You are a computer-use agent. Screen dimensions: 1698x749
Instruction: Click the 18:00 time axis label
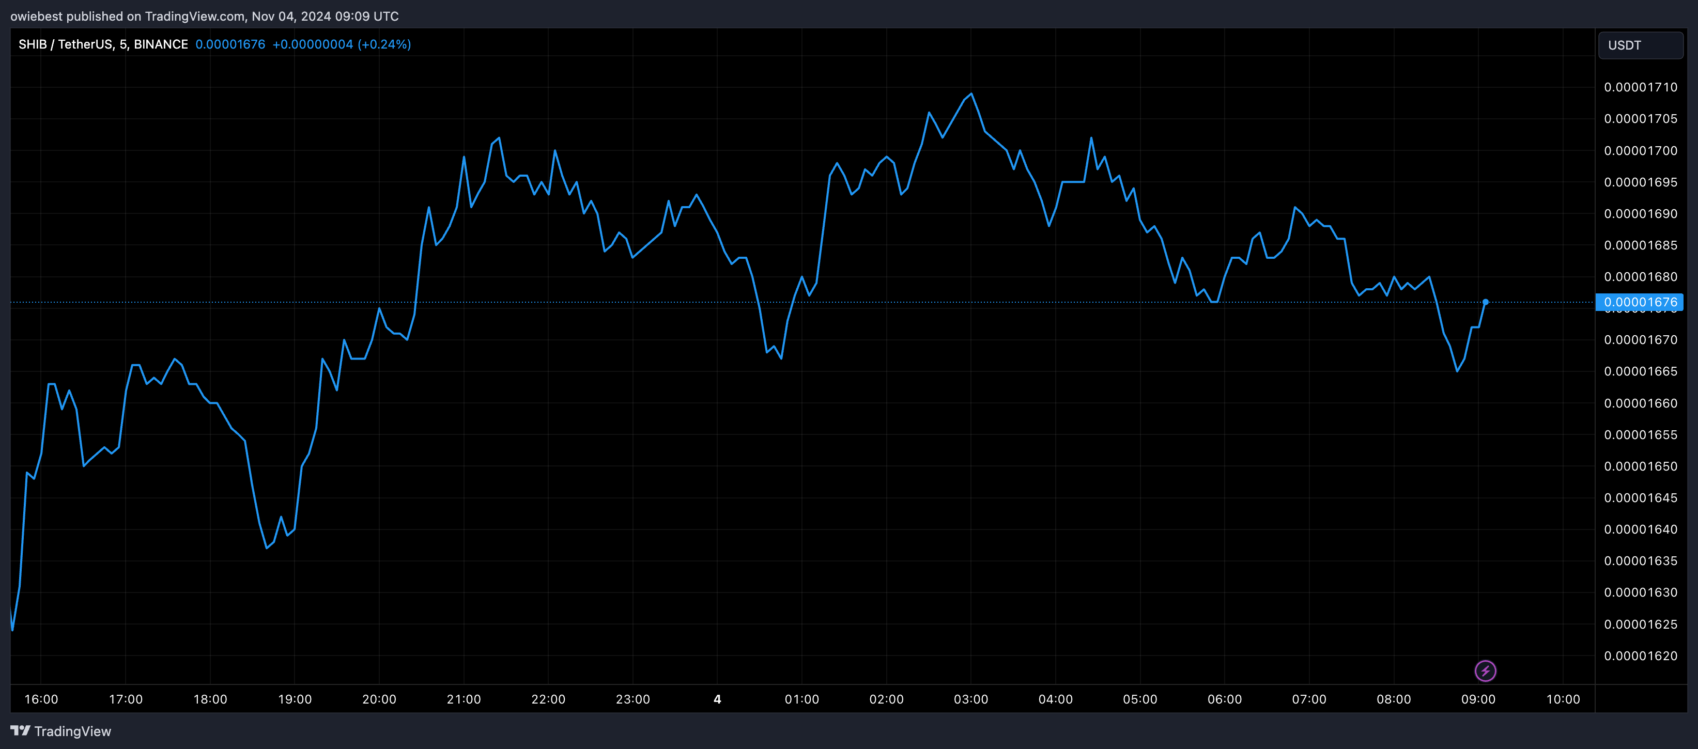(x=210, y=699)
